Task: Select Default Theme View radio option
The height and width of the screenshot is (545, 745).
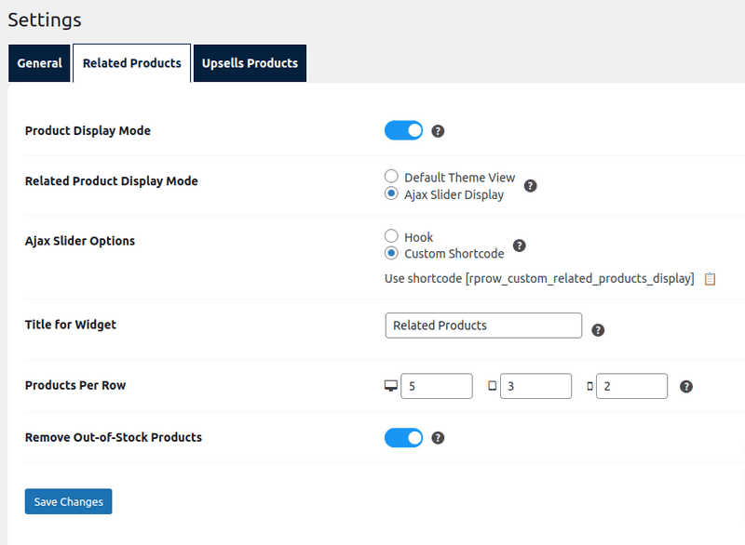Action: [x=392, y=177]
